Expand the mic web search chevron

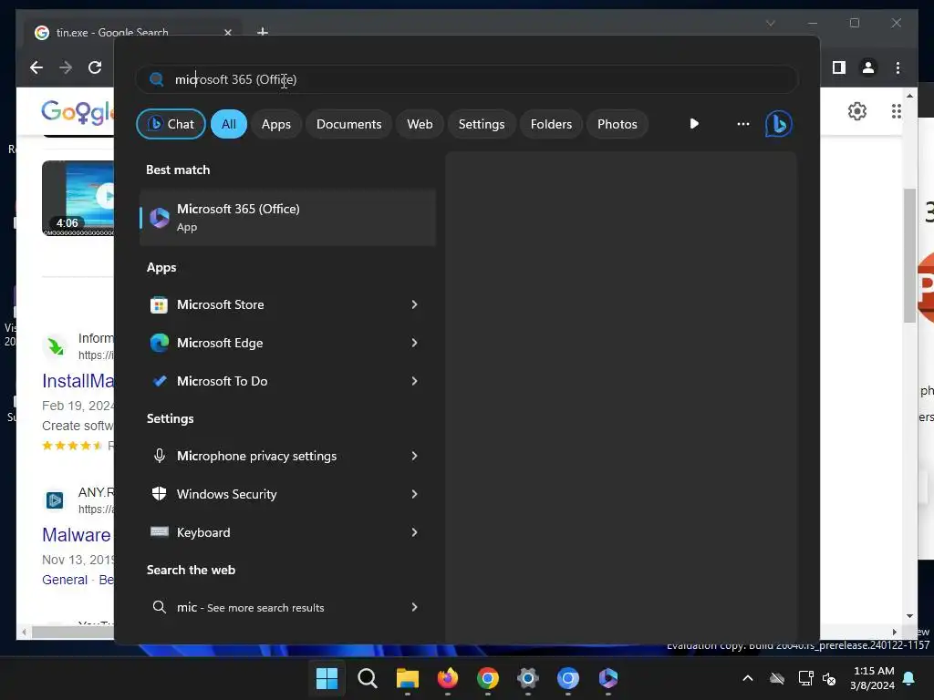(x=415, y=607)
